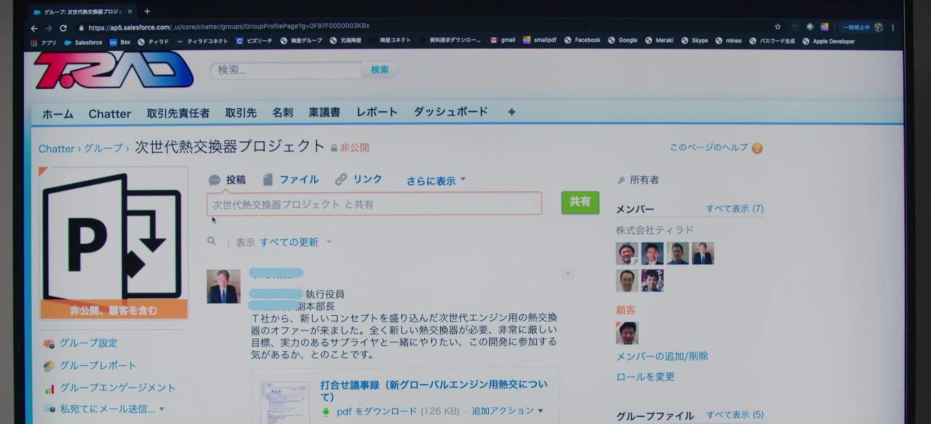Open グループレポート in the sidebar
The width and height of the screenshot is (931, 424).
[x=97, y=365]
